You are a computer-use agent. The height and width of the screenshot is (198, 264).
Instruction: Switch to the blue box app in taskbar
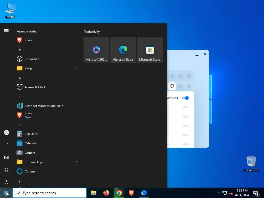tap(144, 193)
